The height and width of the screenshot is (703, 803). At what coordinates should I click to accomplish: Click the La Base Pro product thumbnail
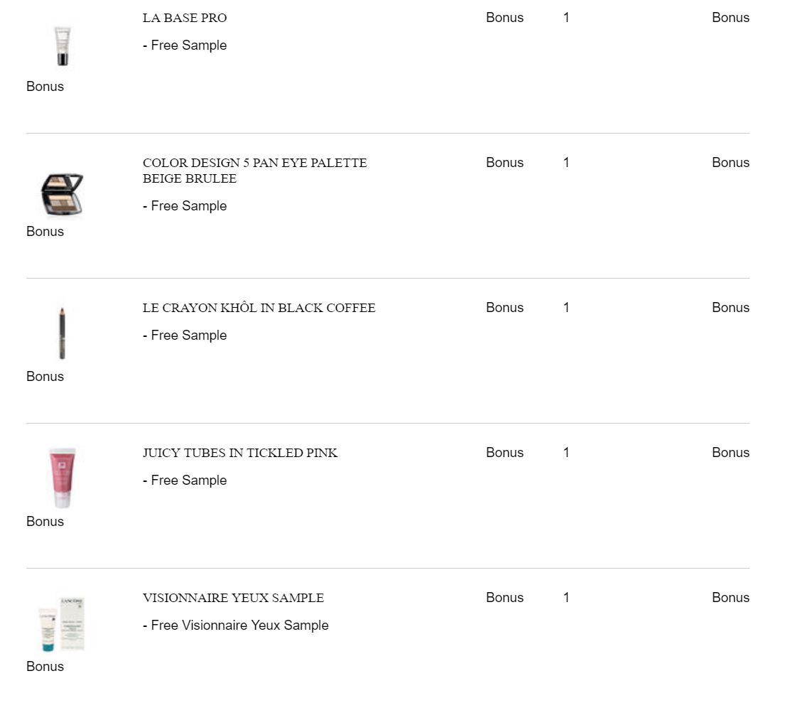(63, 47)
